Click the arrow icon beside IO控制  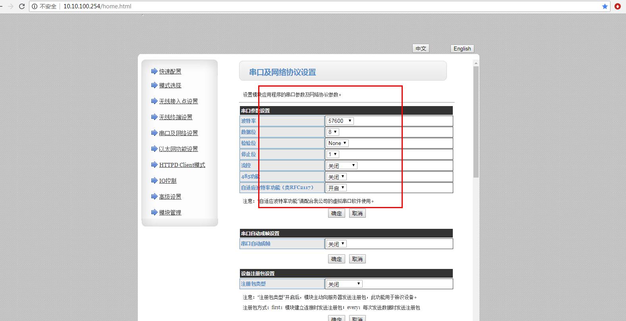tap(154, 180)
